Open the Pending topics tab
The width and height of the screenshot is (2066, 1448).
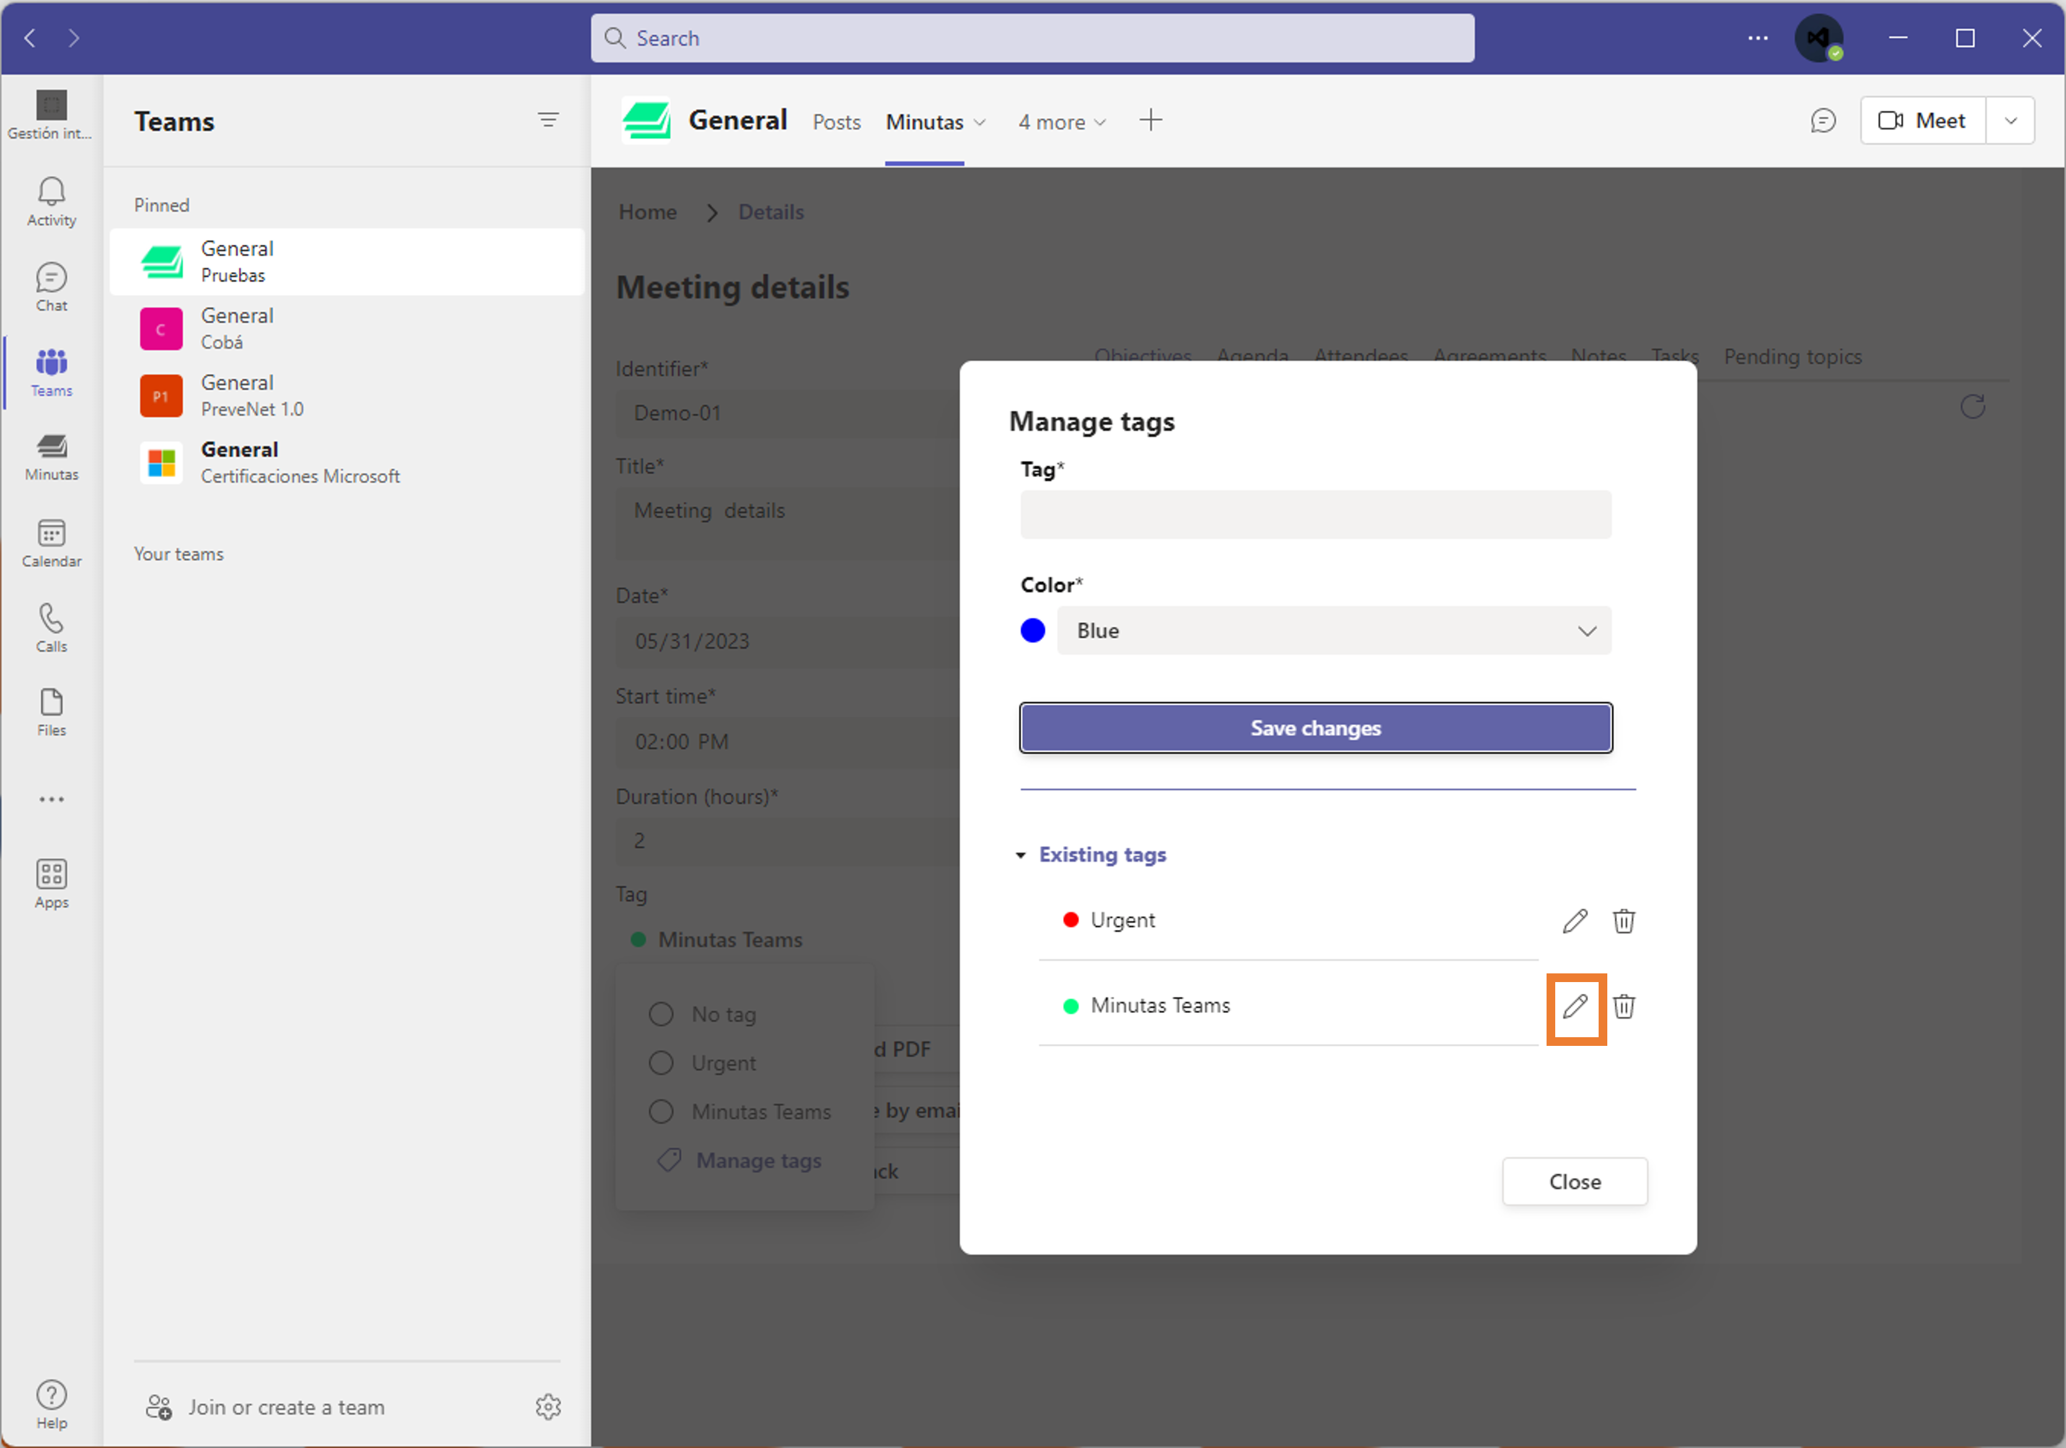click(x=1793, y=357)
